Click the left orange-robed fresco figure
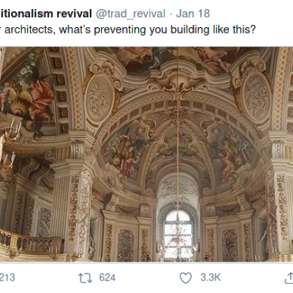Viewport: 293px width, 293px height. coord(40,99)
